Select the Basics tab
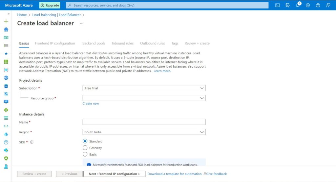Image resolution: width=336 pixels, height=182 pixels. pos(24,43)
